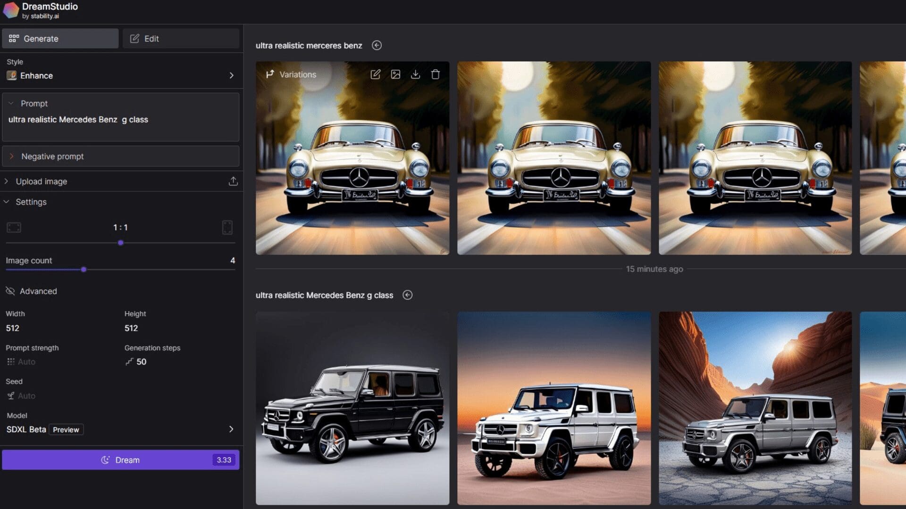This screenshot has width=906, height=509.
Task: Open the black G-class image thumbnail
Action: [x=352, y=408]
